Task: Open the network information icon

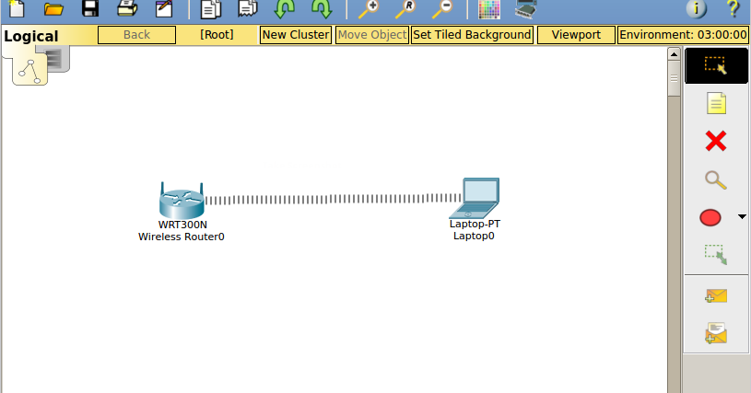Action: pyautogui.click(x=697, y=8)
